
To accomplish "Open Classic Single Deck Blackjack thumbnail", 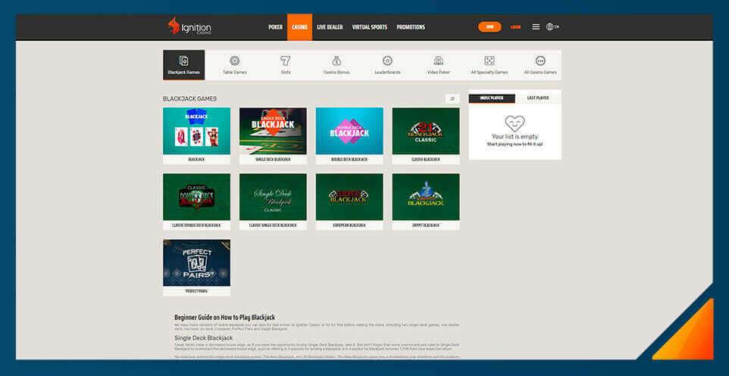I will (273, 197).
